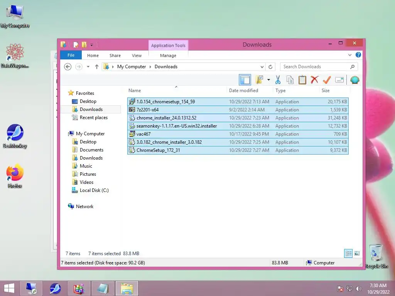The width and height of the screenshot is (395, 296).
Task: Cut selected files with scissors icon
Action: 278,80
